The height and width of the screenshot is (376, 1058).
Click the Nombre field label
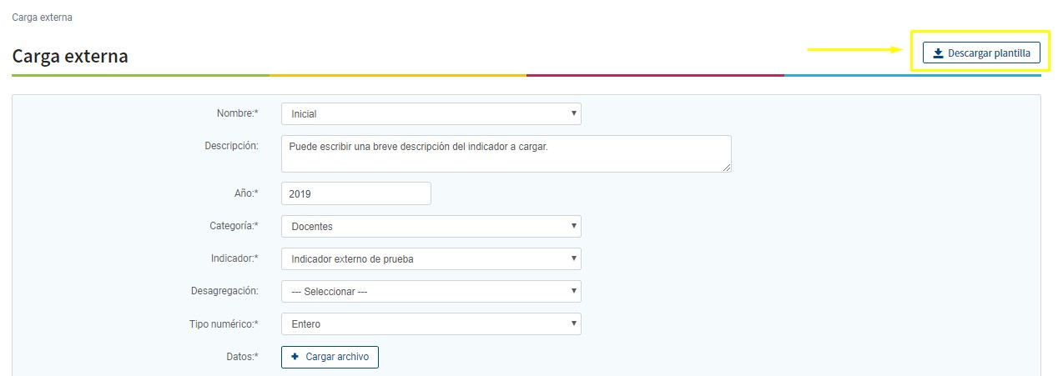tap(237, 113)
